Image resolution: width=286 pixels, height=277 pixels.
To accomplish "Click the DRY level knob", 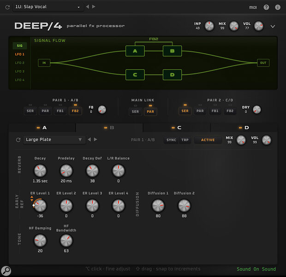I will [257, 110].
